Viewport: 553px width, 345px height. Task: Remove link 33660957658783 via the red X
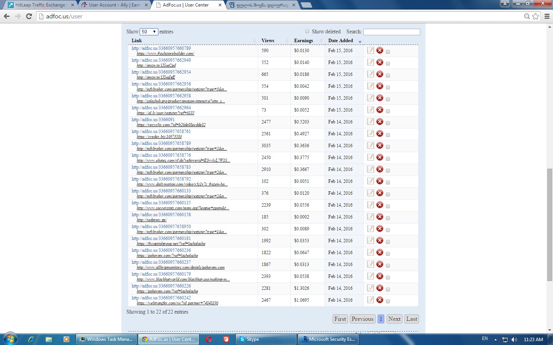click(380, 169)
